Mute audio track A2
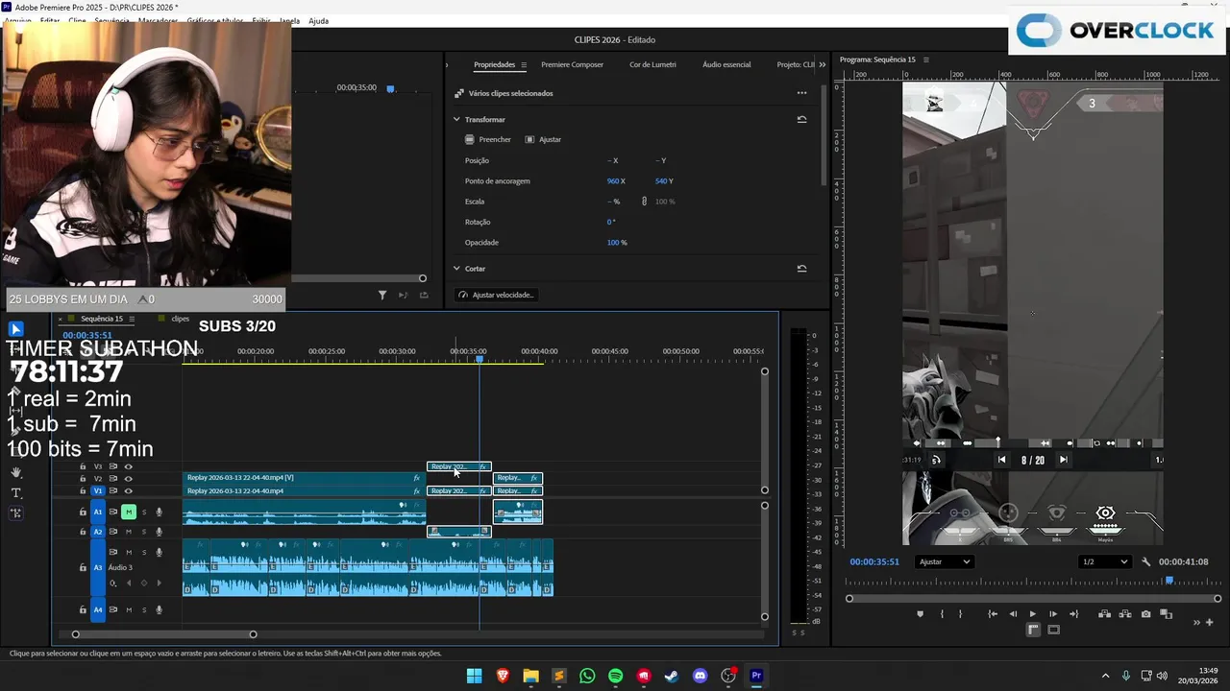This screenshot has width=1230, height=691. click(x=129, y=532)
